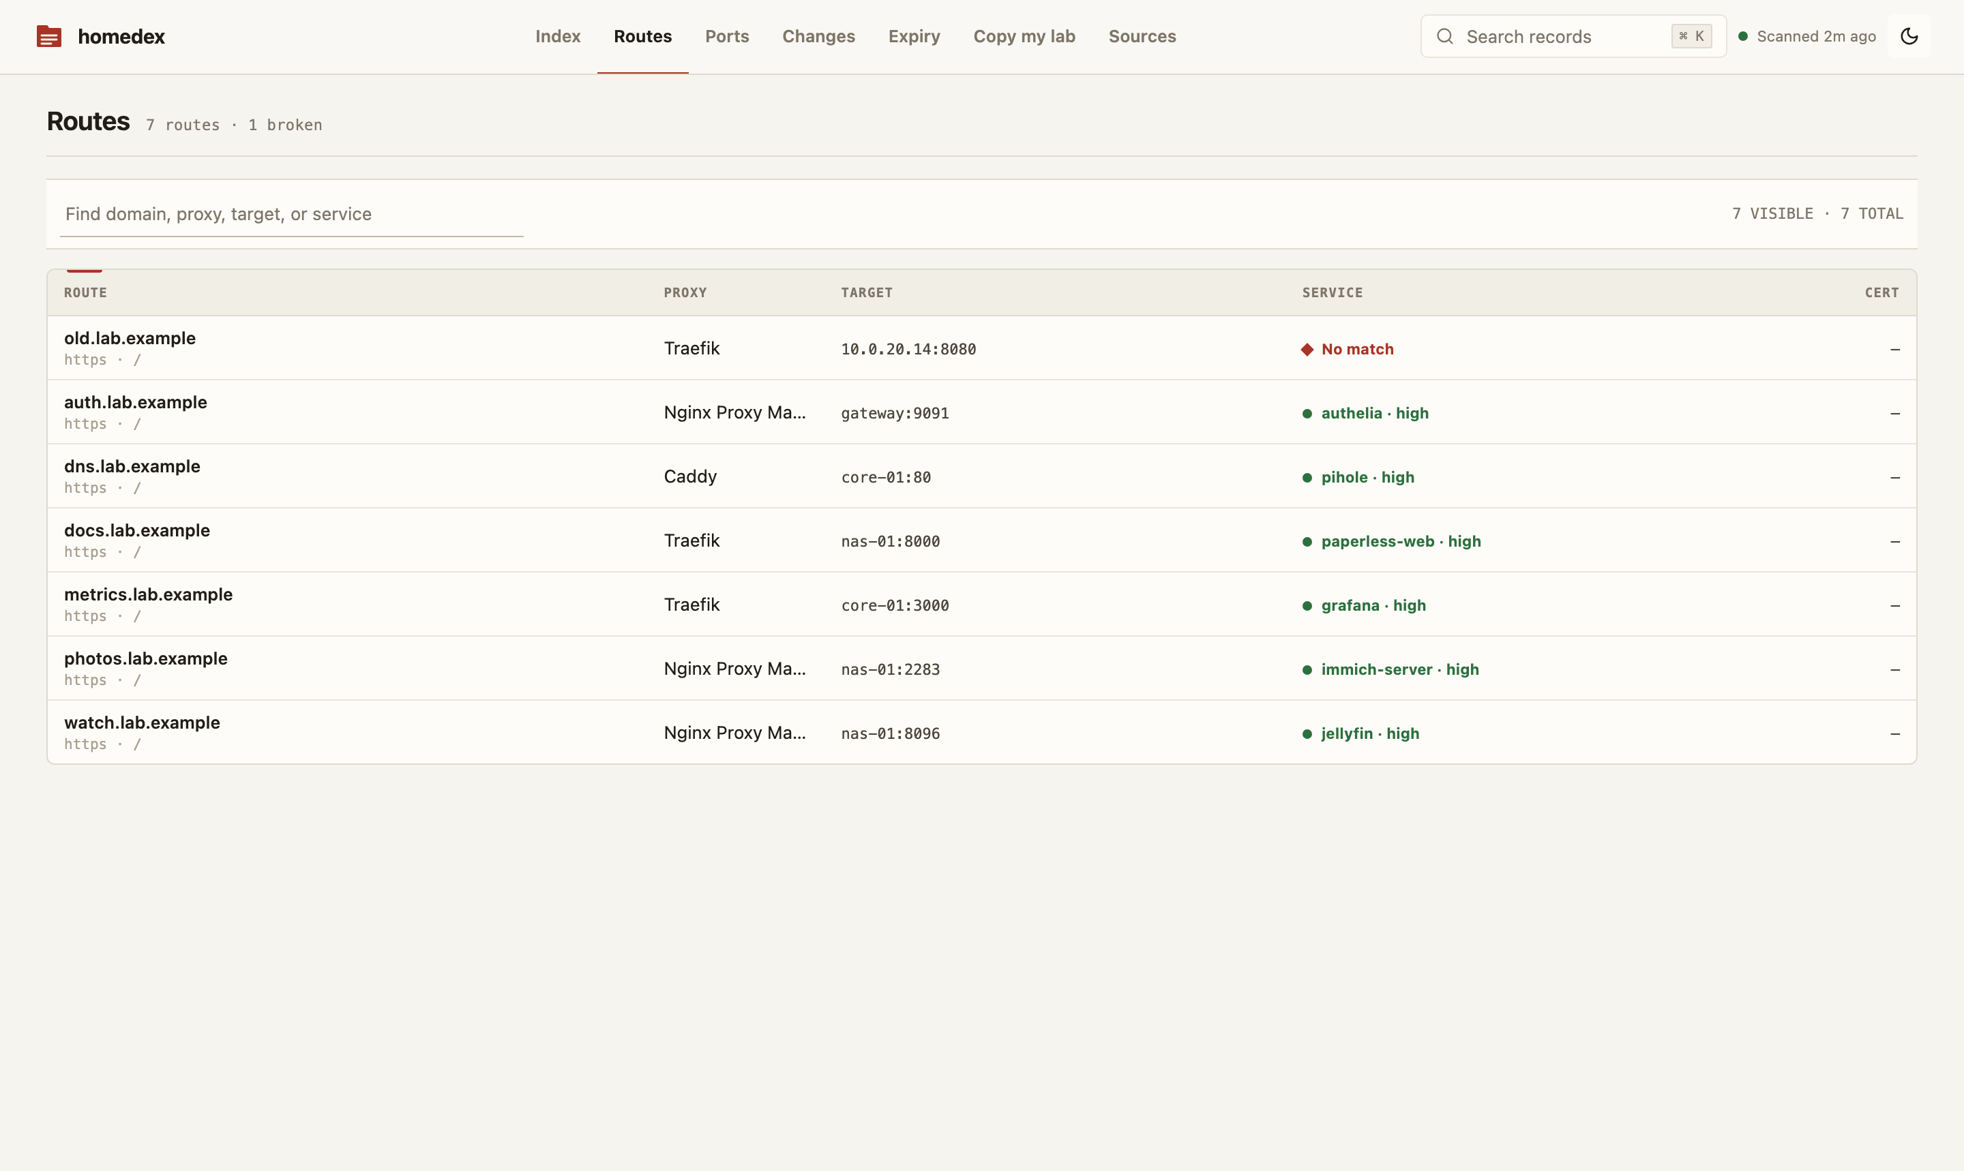Open the old.lab.example route
Screen dimensions: 1964x1171
click(x=130, y=337)
